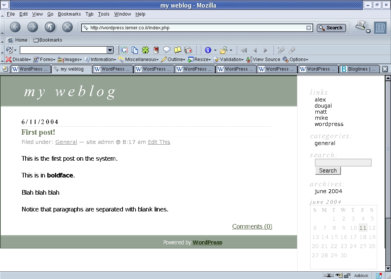Click the Google page info blue icon

click(x=208, y=50)
